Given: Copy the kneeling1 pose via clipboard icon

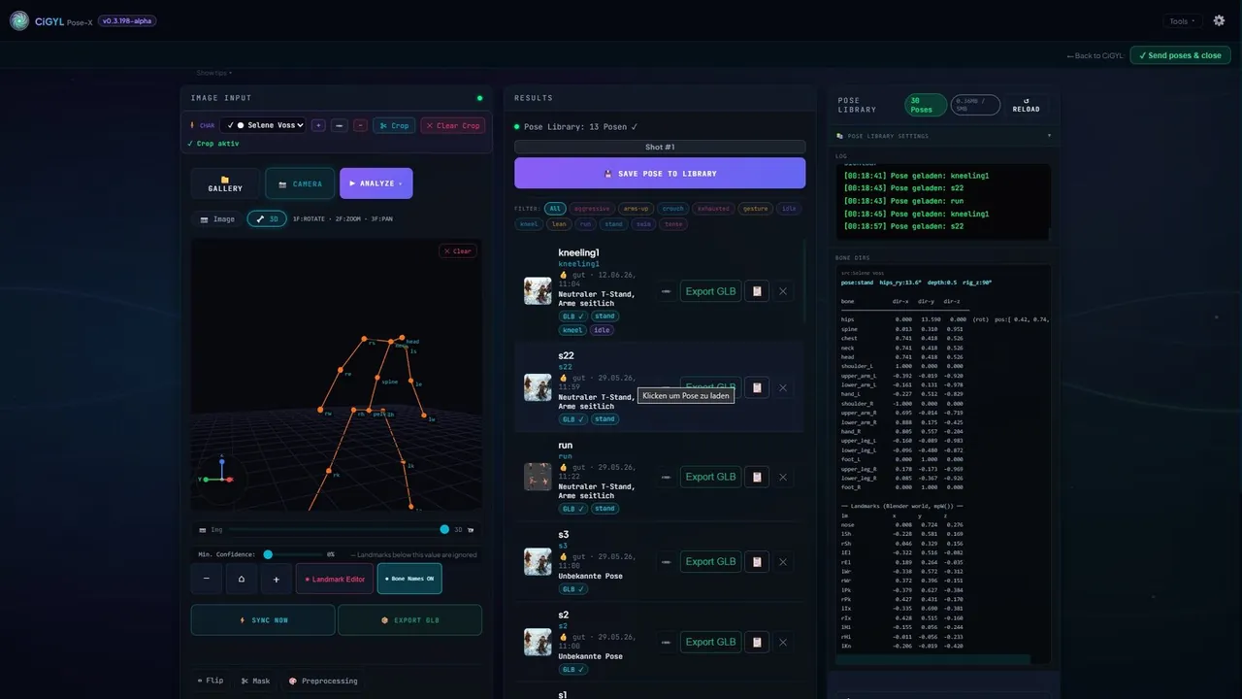Looking at the screenshot, I should pos(757,291).
